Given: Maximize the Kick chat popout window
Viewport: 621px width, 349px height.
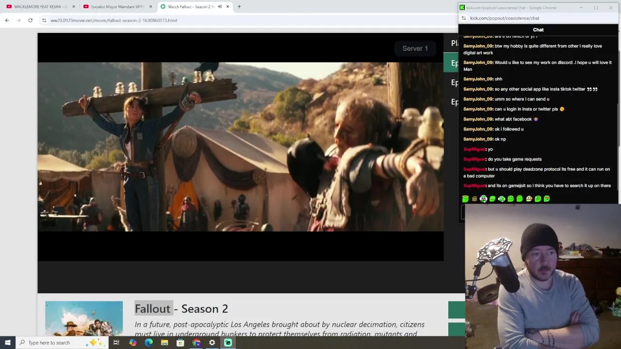Looking at the screenshot, I should pos(596,8).
